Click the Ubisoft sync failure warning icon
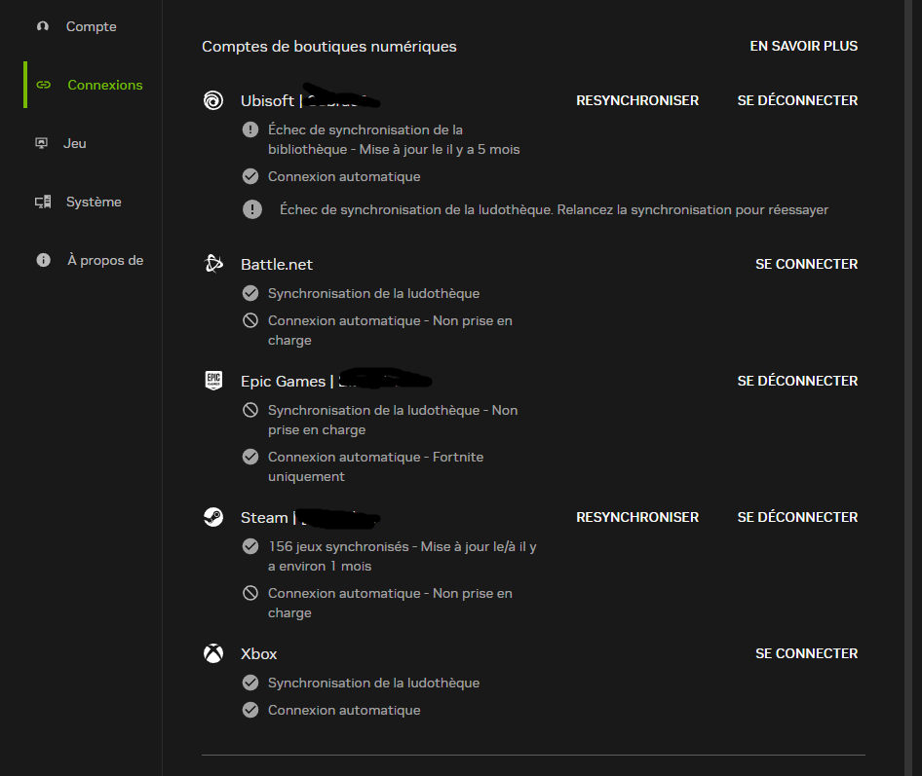 click(250, 129)
